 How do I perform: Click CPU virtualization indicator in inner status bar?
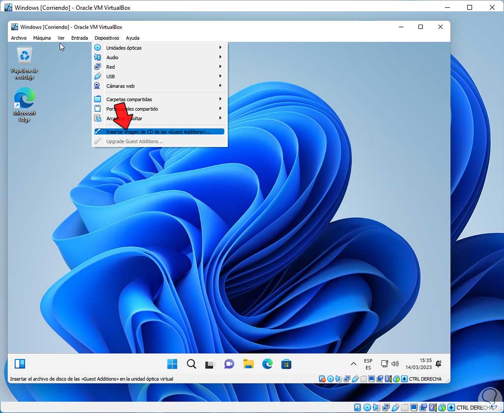tap(388, 379)
